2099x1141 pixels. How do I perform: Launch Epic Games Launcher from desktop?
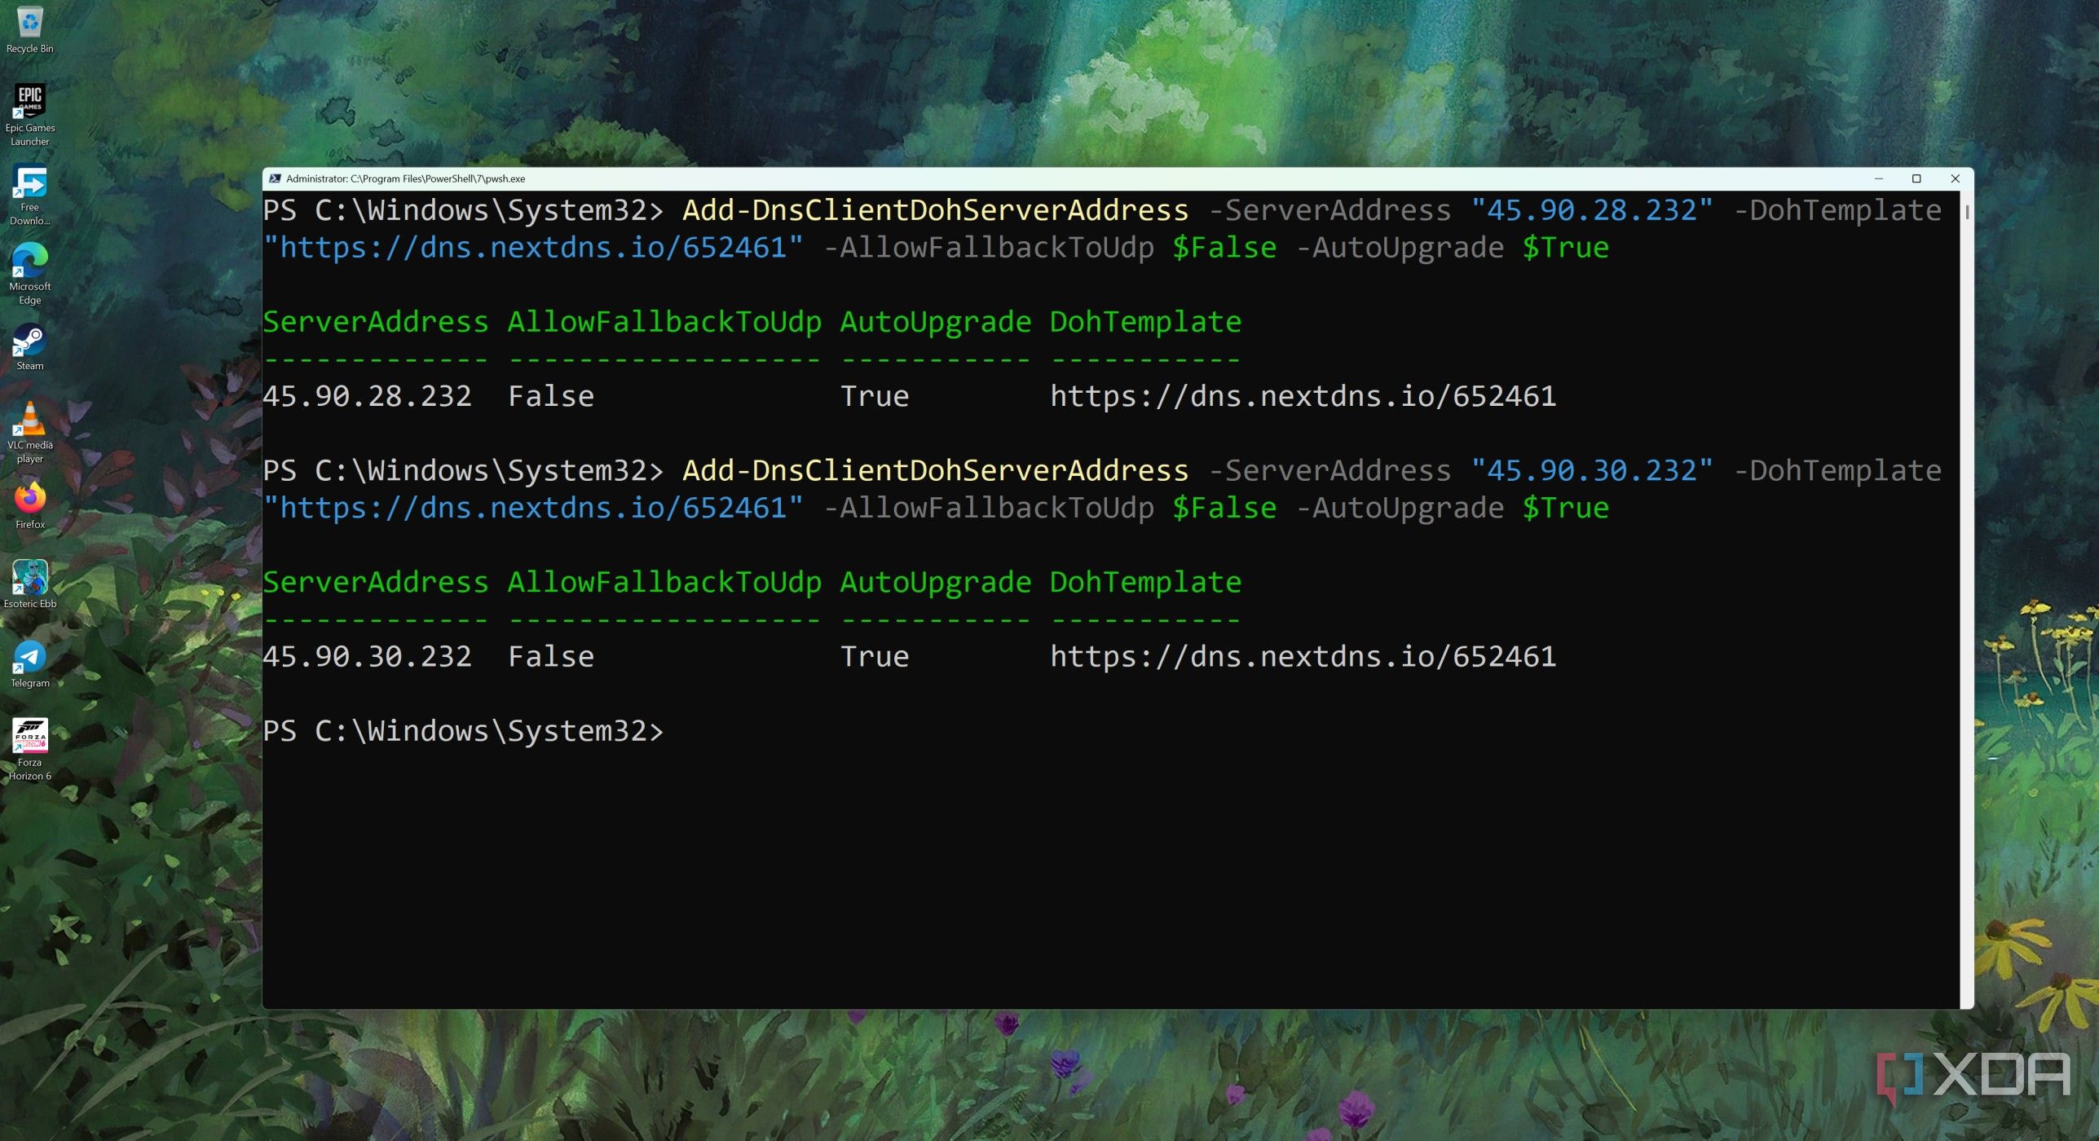pos(30,114)
